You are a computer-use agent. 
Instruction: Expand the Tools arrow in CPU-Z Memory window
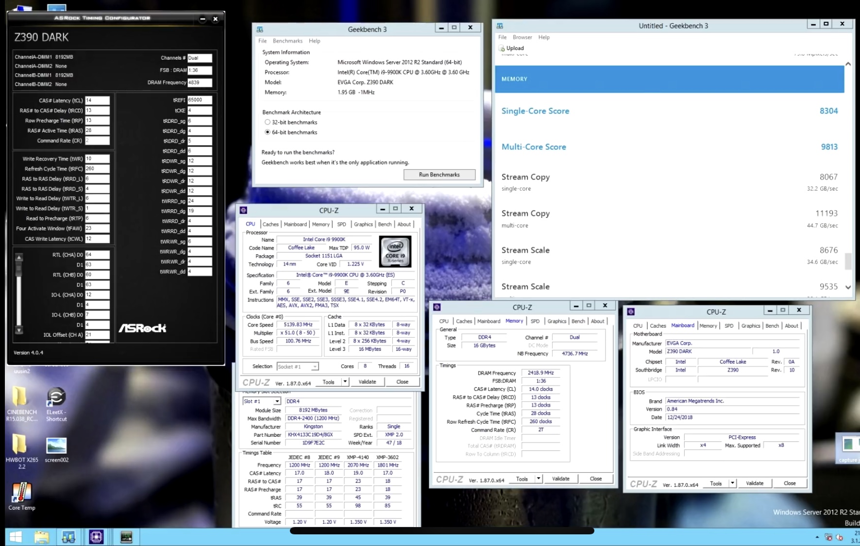(539, 479)
